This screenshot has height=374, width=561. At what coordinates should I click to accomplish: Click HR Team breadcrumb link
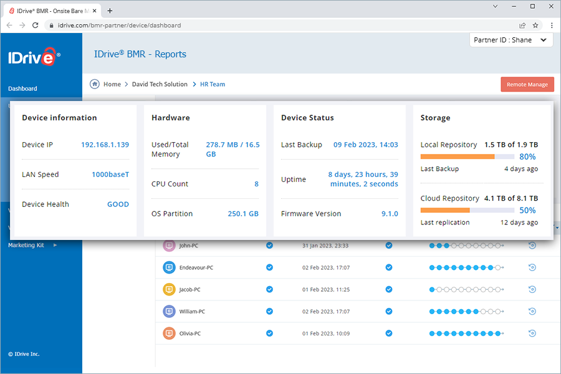tap(213, 84)
